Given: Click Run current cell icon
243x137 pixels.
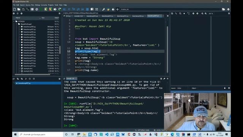Looking at the screenshot, I should coord(46,9).
